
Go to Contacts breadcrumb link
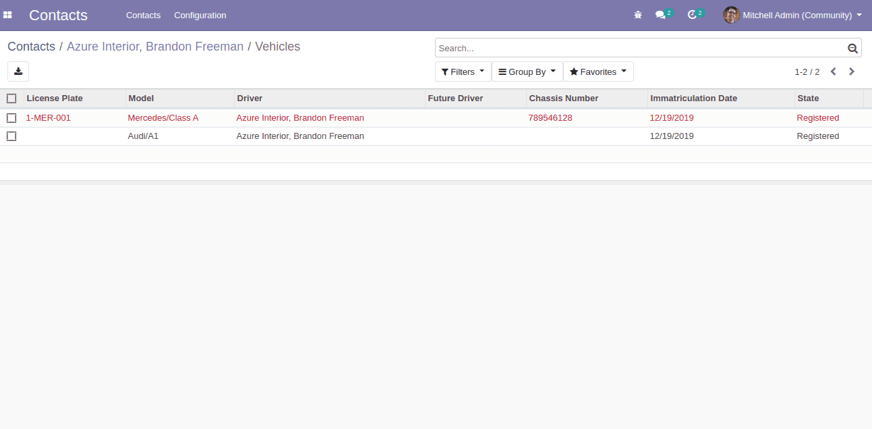31,47
